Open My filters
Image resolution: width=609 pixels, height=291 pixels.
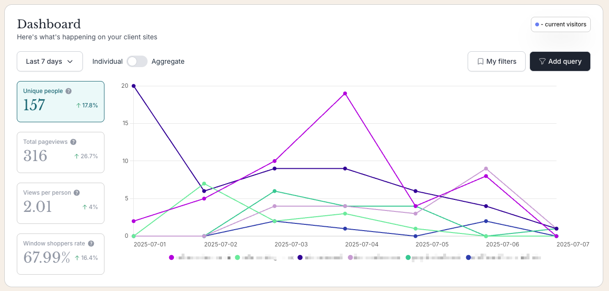click(x=496, y=61)
